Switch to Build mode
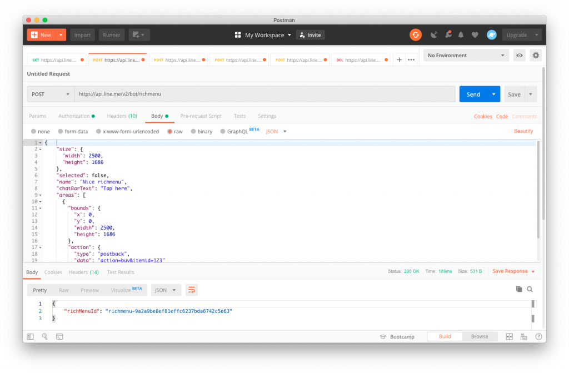The image size is (569, 373). tap(445, 337)
